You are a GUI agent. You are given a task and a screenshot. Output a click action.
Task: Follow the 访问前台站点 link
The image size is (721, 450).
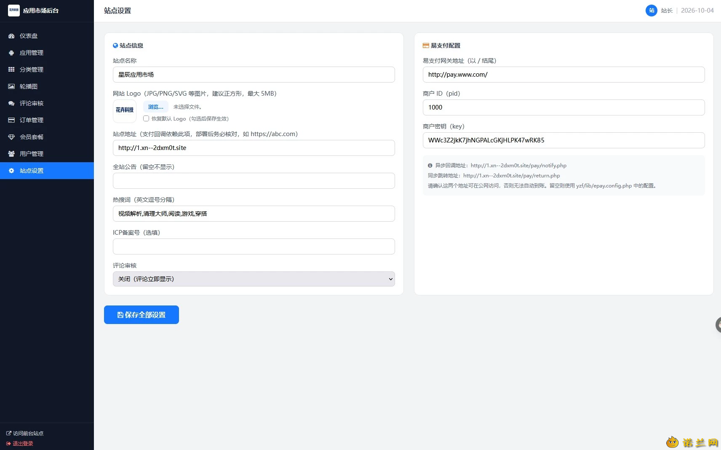point(25,433)
